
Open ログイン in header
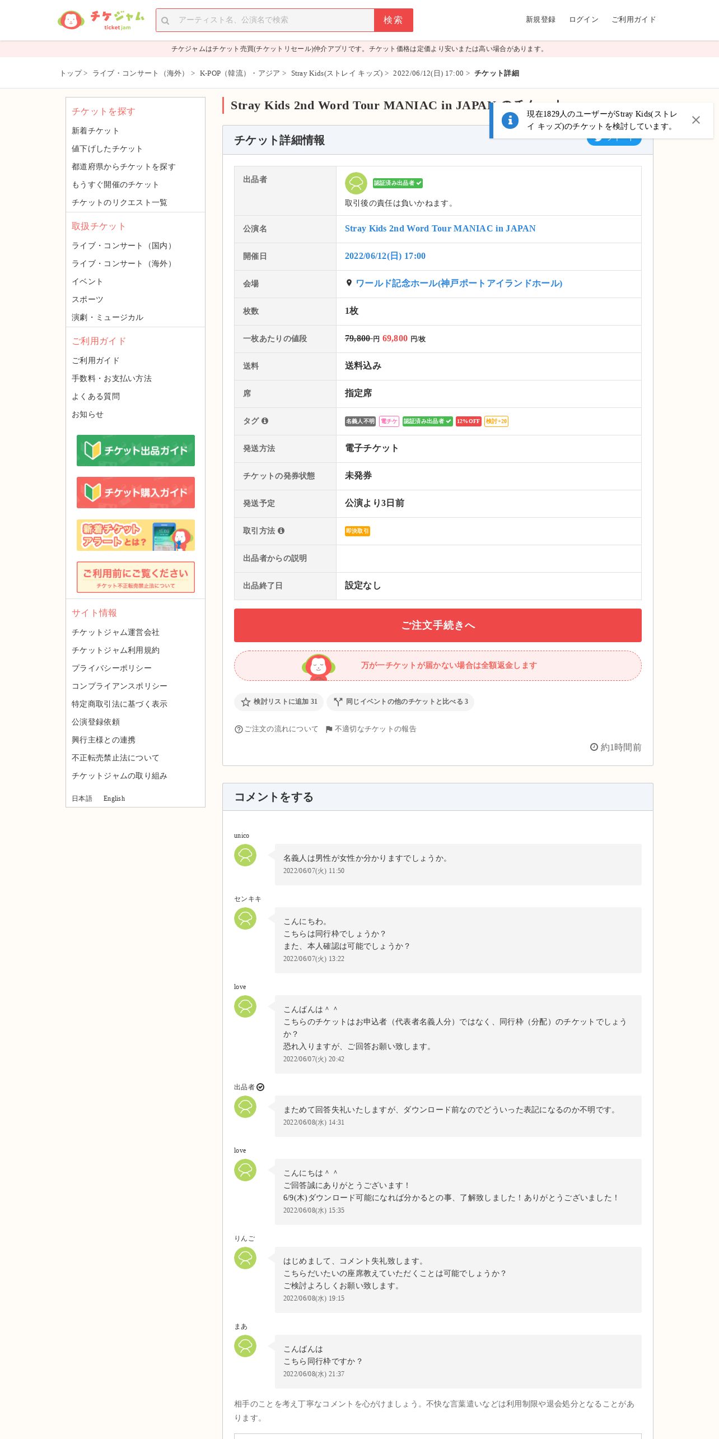tap(583, 20)
